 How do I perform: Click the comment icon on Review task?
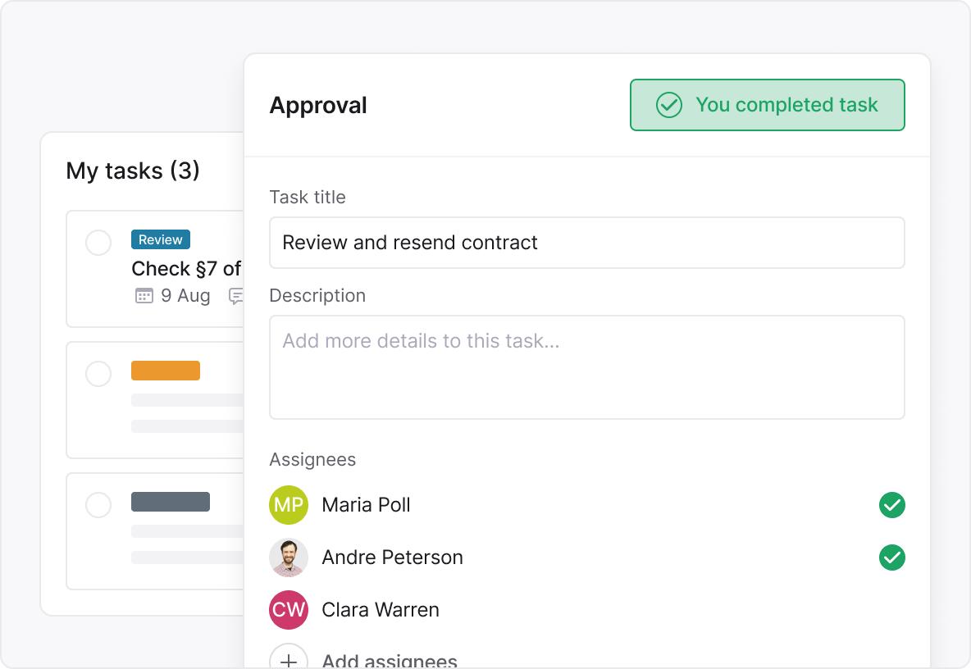(x=236, y=296)
